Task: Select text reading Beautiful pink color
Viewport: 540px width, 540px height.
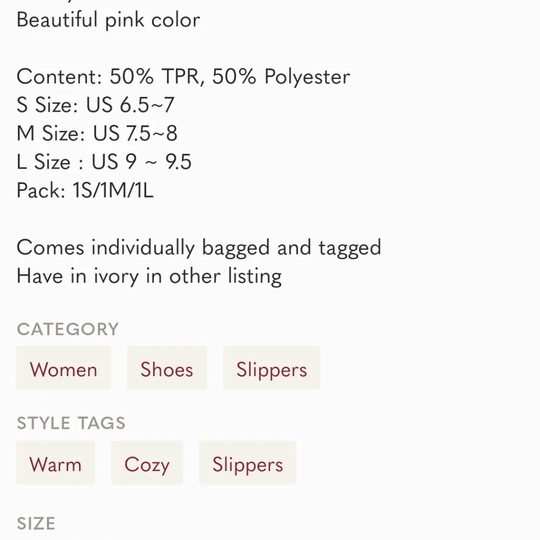Action: (108, 20)
